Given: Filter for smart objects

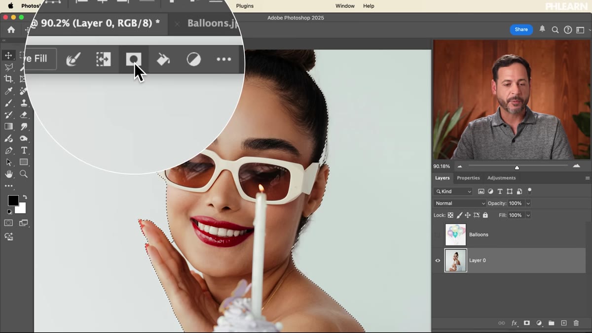Looking at the screenshot, I should 519,191.
